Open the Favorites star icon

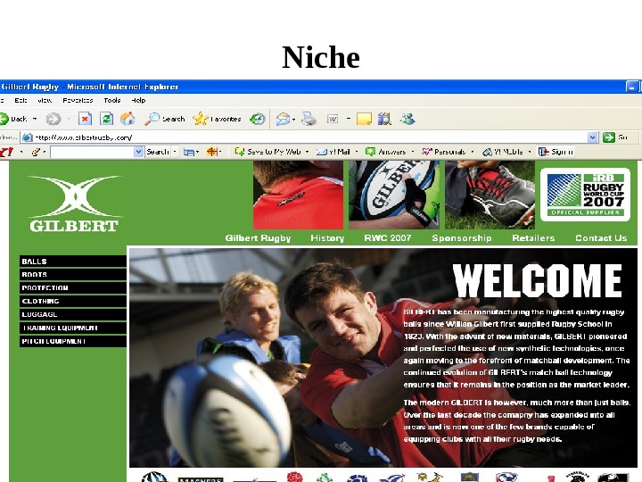click(201, 119)
